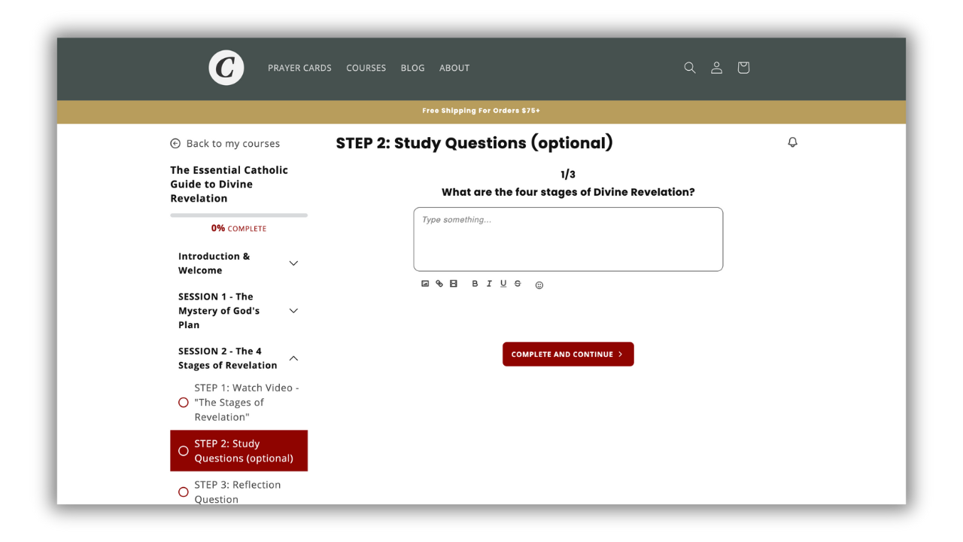
Task: Toggle the STEP 3 Reflection Question circle
Action: click(x=184, y=492)
